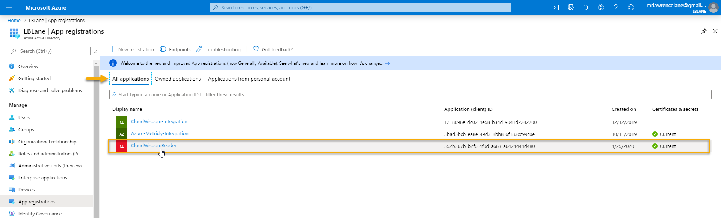Click the Getting started rocket icon

tap(12, 78)
